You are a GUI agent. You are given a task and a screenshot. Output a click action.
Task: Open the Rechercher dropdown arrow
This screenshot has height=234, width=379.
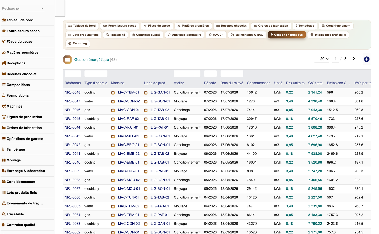42,9
